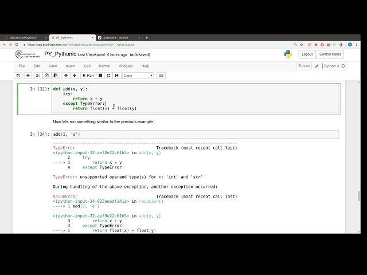The image size is (367, 275).
Task: Click the multicolor extension icon in toolbar
Action: pos(341,45)
